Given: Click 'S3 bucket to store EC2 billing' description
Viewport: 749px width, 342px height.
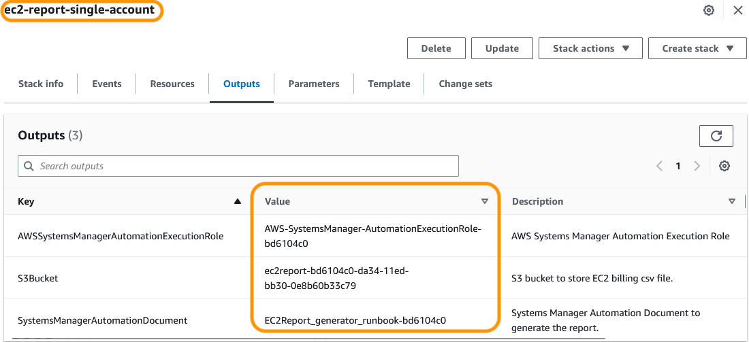Looking at the screenshot, I should click(592, 279).
